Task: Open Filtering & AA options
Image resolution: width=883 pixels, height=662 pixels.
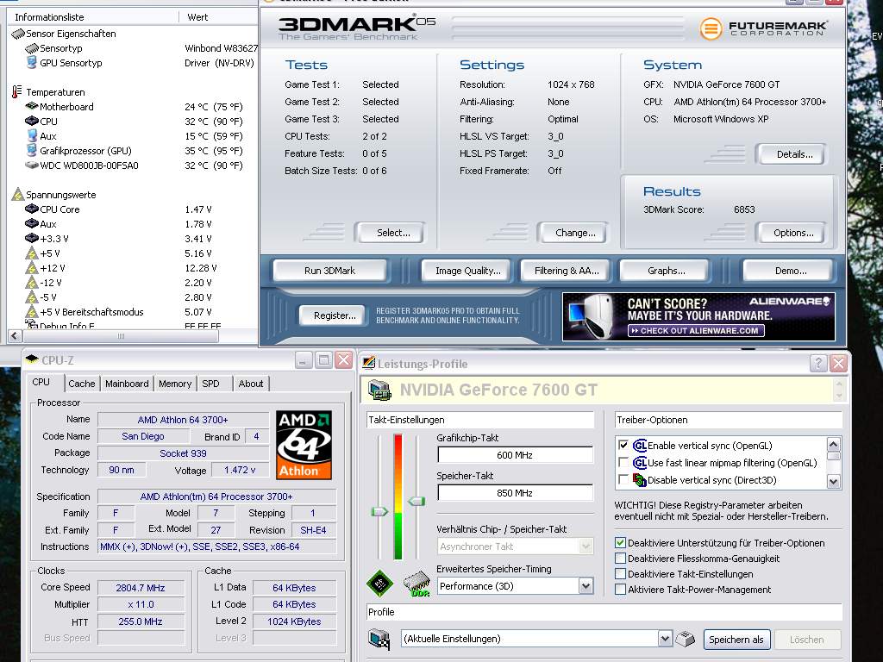Action: click(x=567, y=271)
